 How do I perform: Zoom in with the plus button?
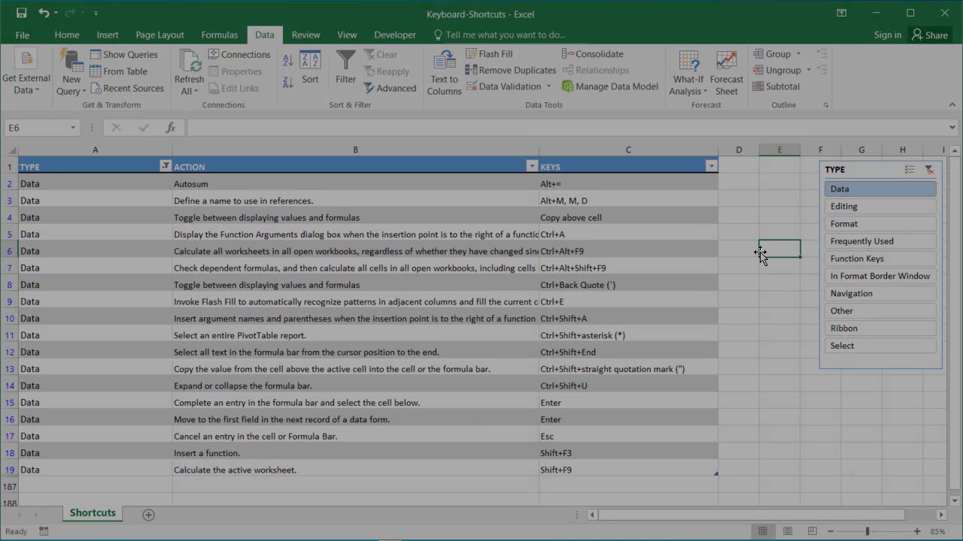coord(916,531)
